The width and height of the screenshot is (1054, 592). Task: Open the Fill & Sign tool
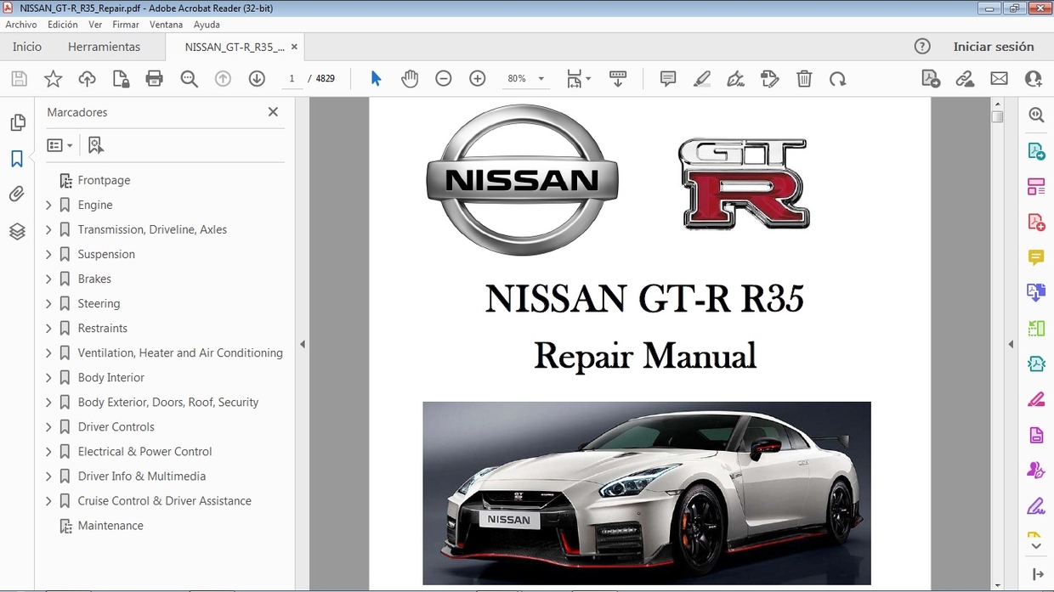[x=770, y=78]
